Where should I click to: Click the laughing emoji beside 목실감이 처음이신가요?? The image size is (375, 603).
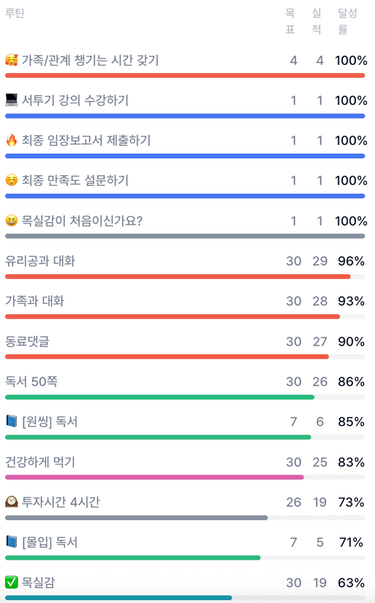[x=11, y=221]
